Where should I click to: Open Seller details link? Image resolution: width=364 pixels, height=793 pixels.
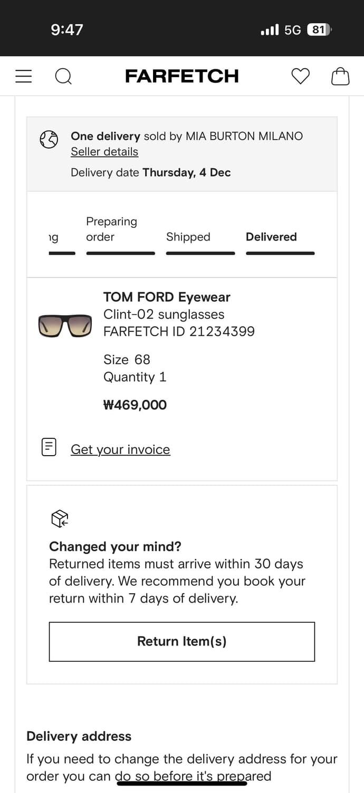[x=104, y=152]
